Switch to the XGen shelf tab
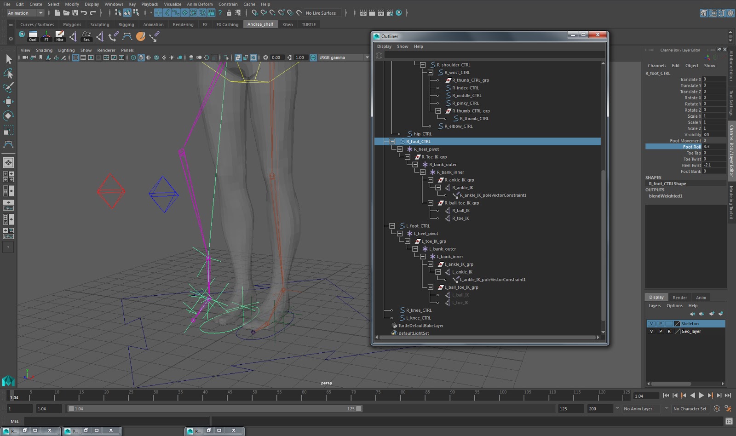The width and height of the screenshot is (736, 436). (287, 24)
